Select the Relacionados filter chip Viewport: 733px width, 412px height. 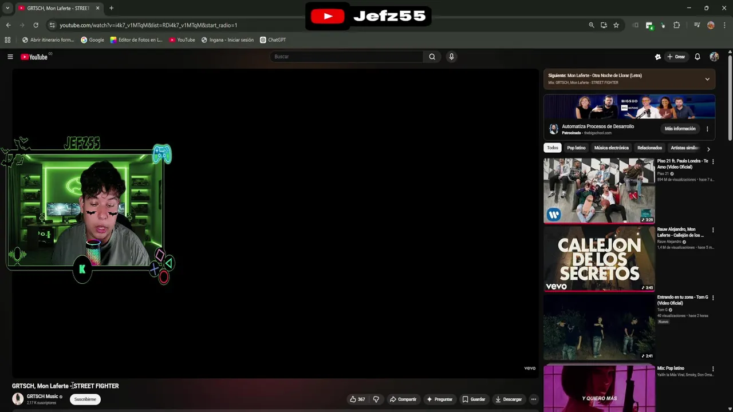pos(649,148)
